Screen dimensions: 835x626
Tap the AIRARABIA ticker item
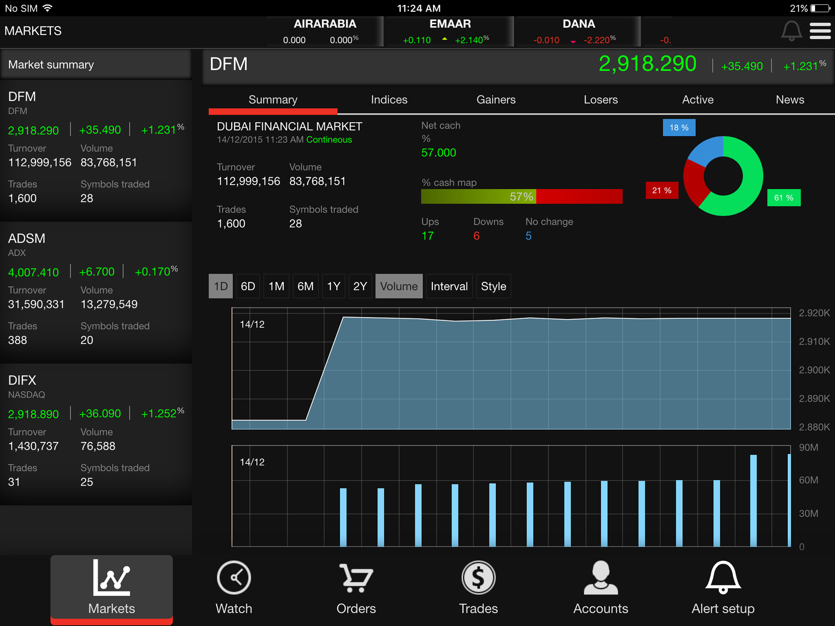[325, 31]
